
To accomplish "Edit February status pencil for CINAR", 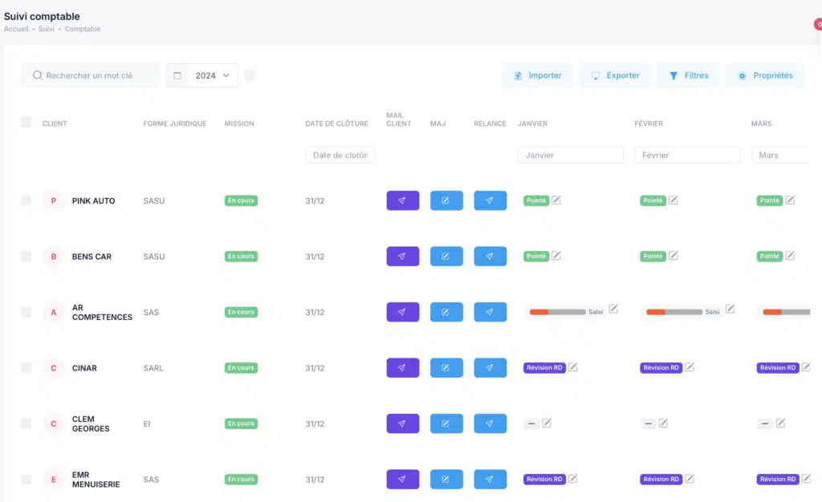I will tap(690, 367).
